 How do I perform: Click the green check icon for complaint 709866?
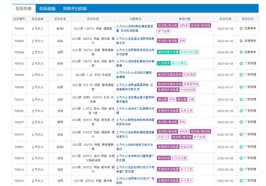coord(241,41)
